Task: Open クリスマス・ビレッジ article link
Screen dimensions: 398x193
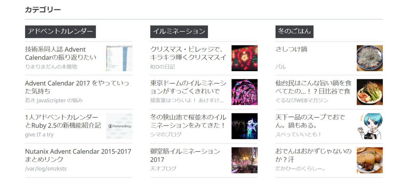Action: click(188, 53)
